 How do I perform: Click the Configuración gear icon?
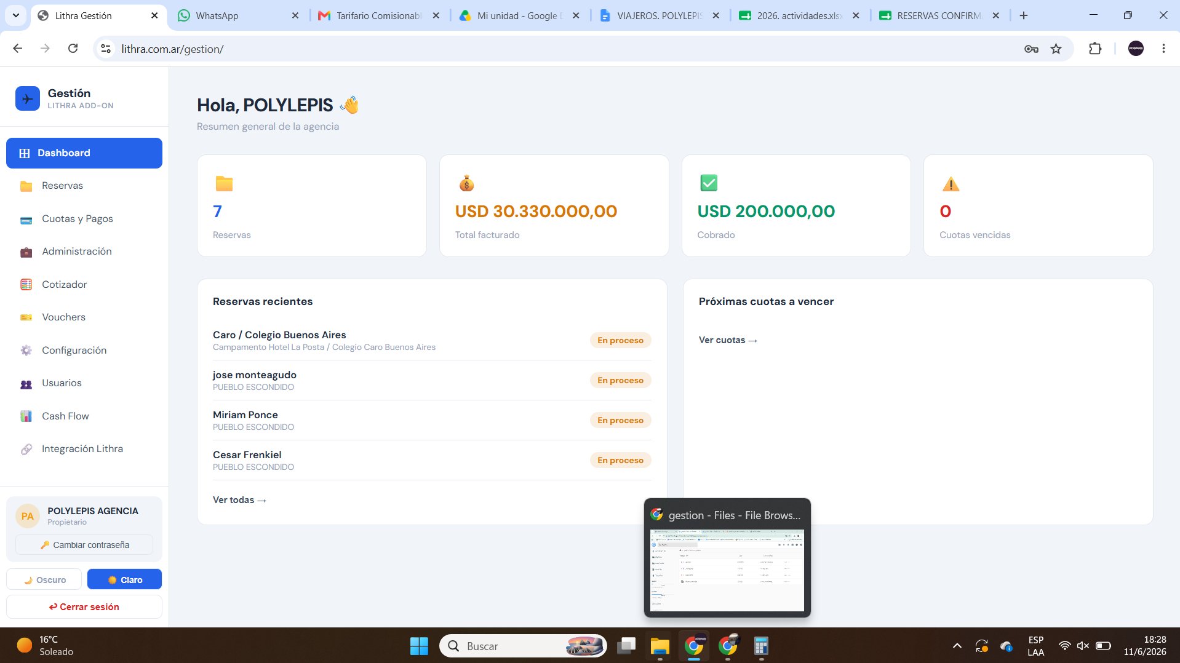click(x=26, y=351)
